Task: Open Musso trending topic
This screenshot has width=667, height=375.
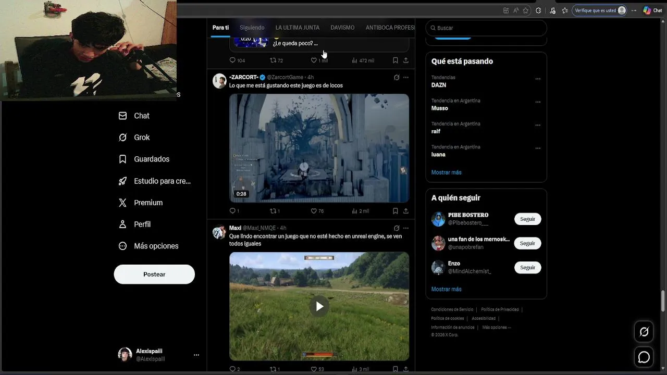Action: coord(440,108)
